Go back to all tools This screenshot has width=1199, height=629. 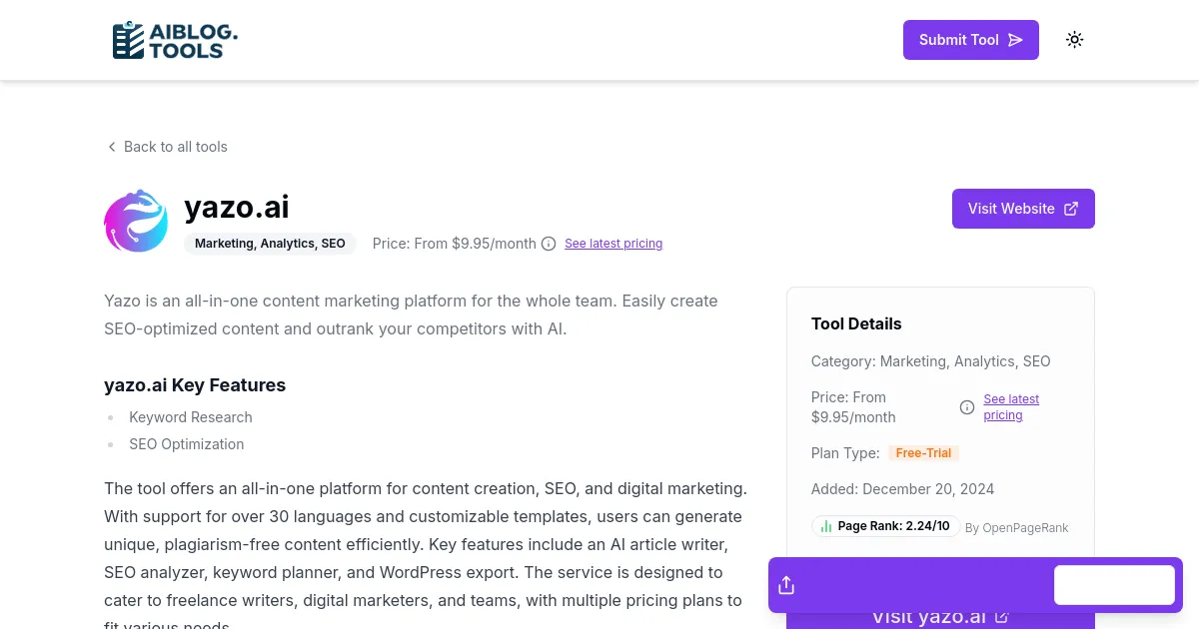click(175, 147)
